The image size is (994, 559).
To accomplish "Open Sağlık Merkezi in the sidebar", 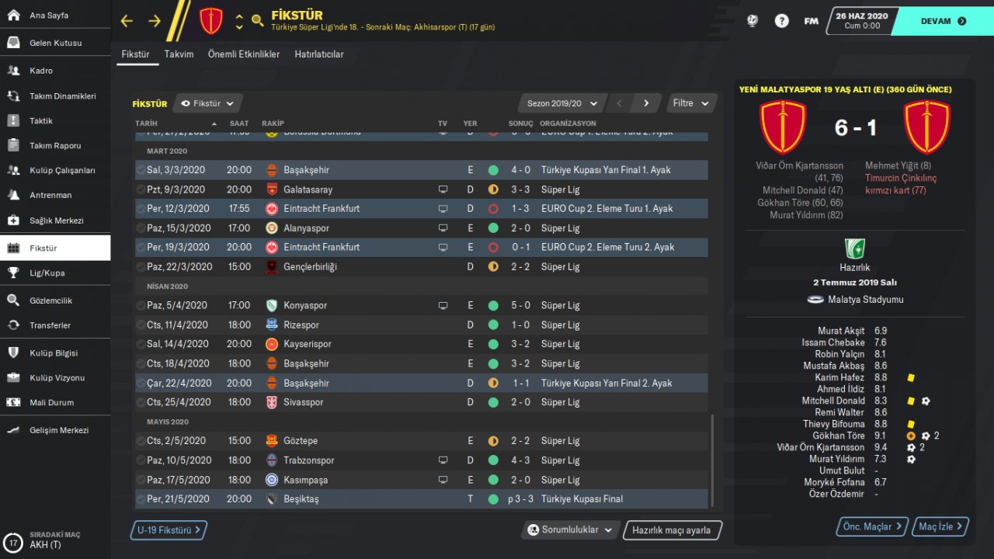I will [55, 220].
